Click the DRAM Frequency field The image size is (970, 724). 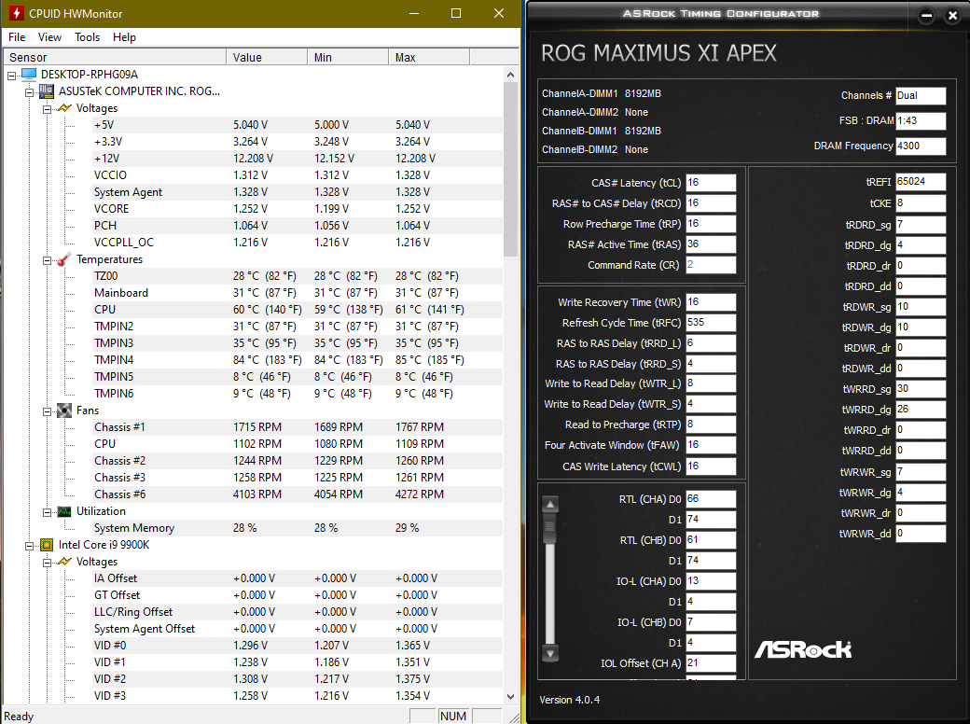coord(921,146)
